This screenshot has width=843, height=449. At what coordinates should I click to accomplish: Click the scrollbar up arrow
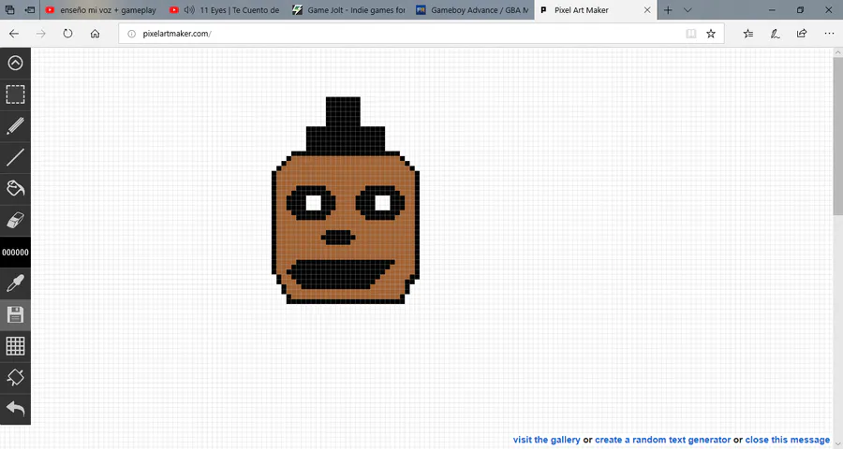click(x=837, y=52)
